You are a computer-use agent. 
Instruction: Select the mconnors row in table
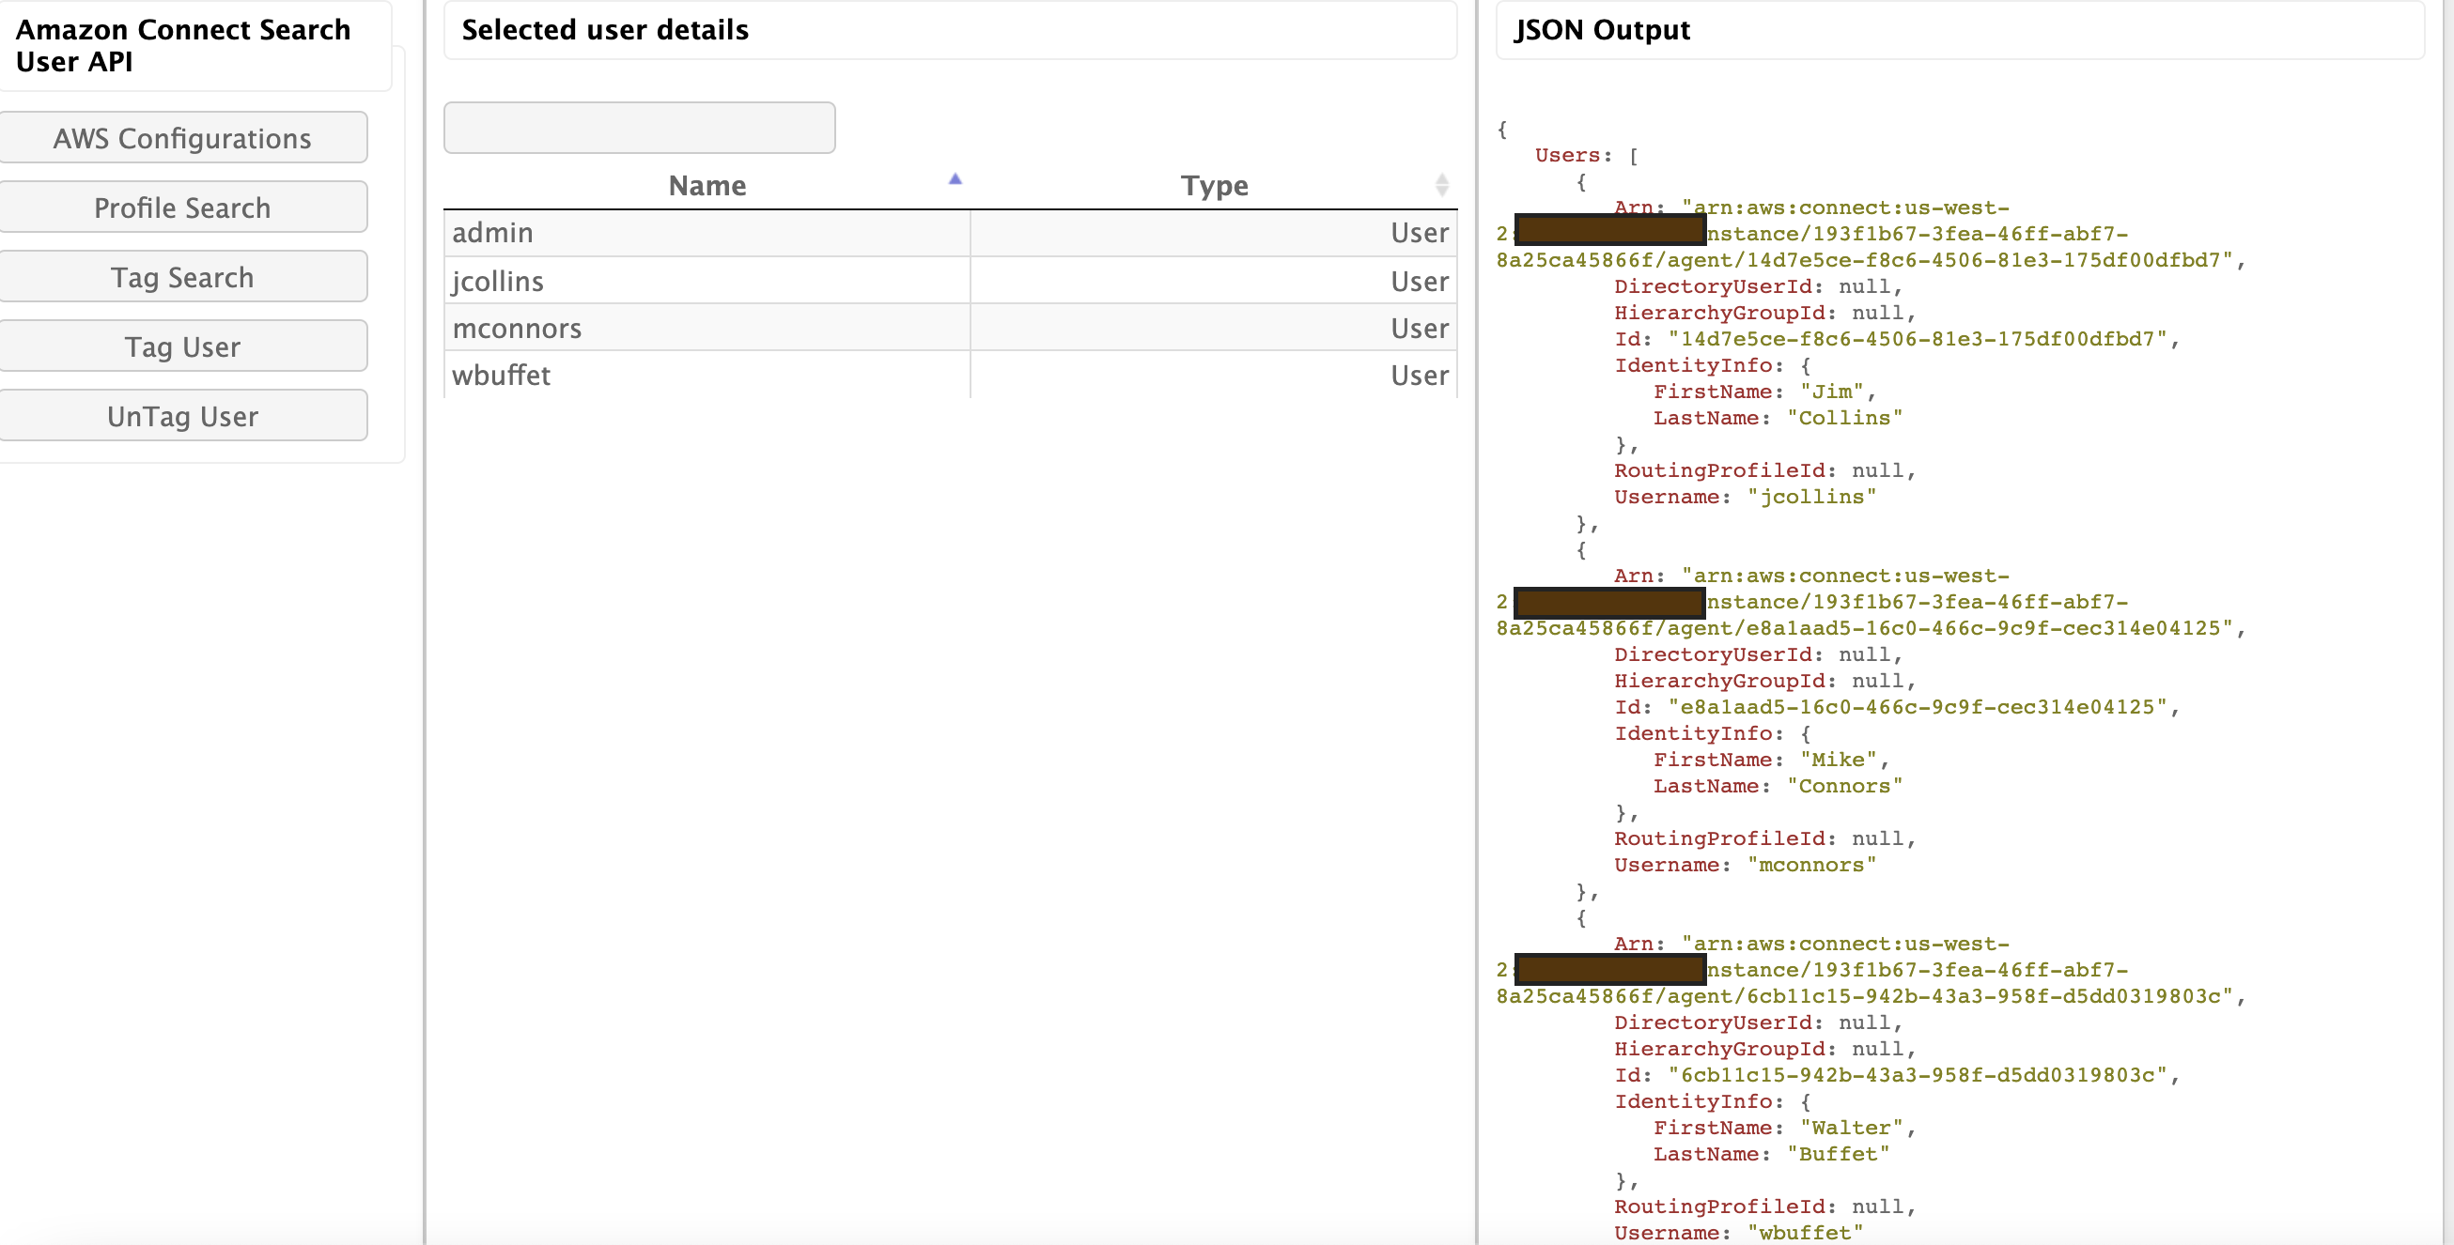tap(517, 329)
